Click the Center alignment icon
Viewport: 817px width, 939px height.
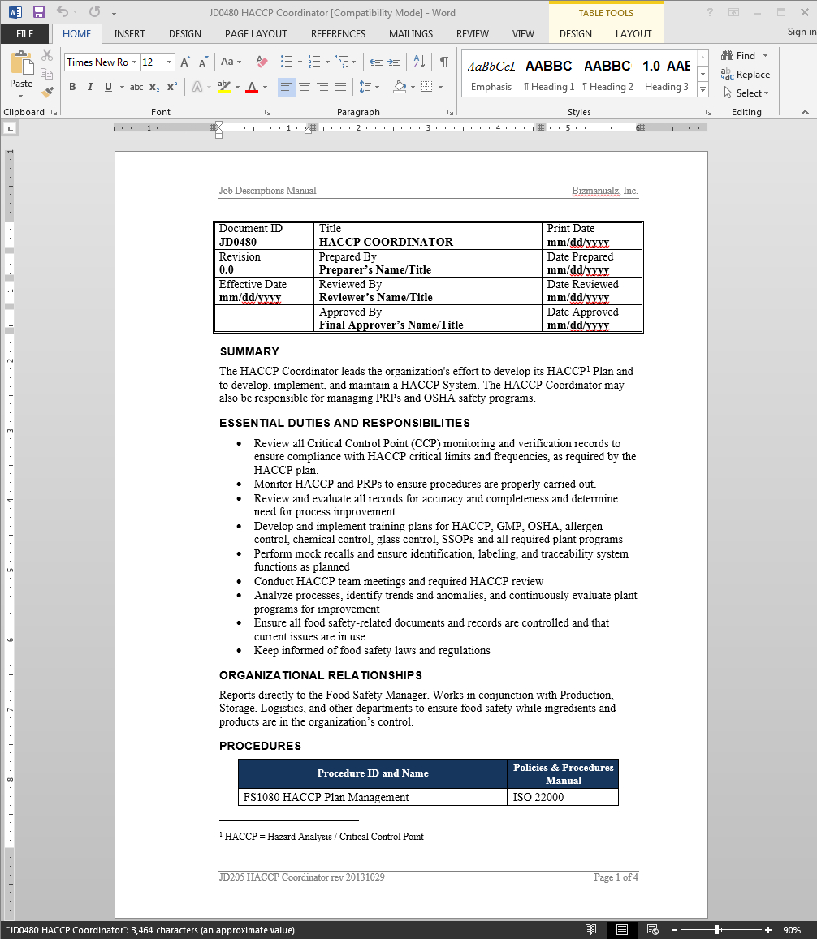tap(305, 88)
